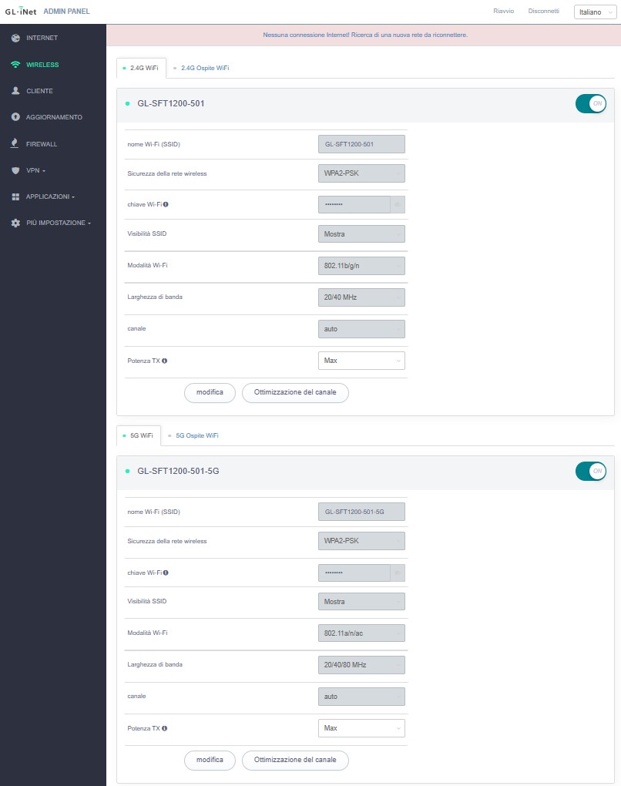Expand the Più Impostazione sidebar submenu
The height and width of the screenshot is (786, 621).
tap(58, 223)
